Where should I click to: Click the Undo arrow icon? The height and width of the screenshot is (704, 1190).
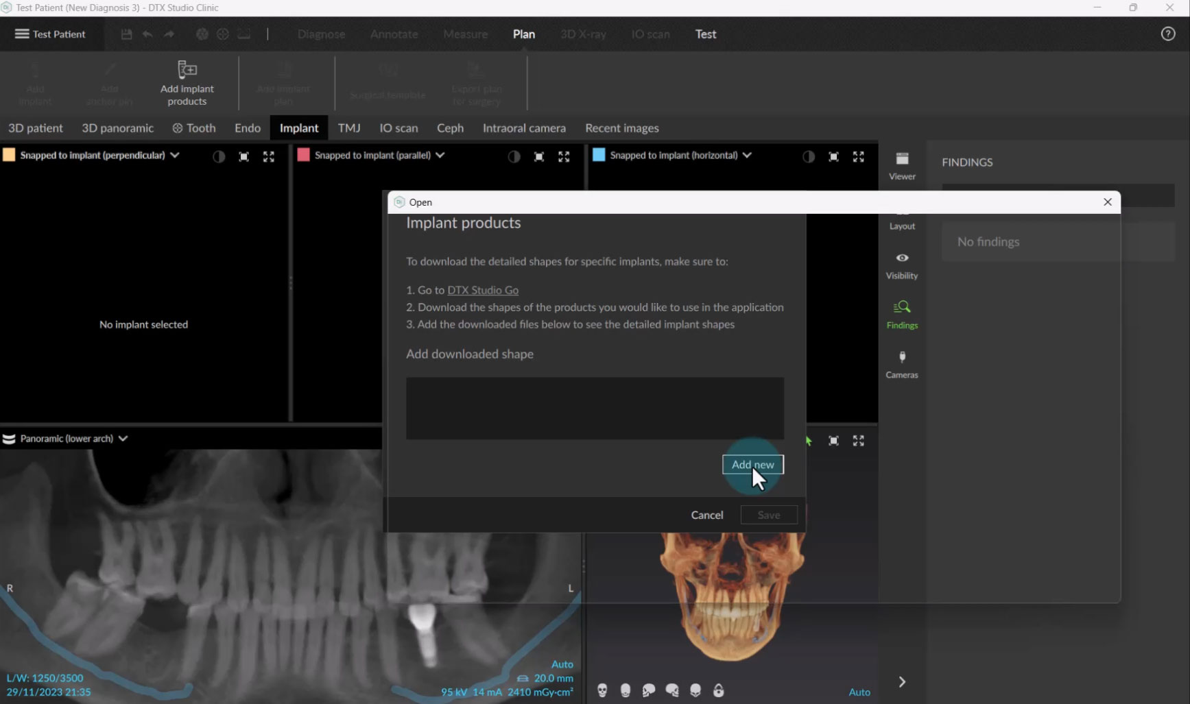tap(147, 34)
